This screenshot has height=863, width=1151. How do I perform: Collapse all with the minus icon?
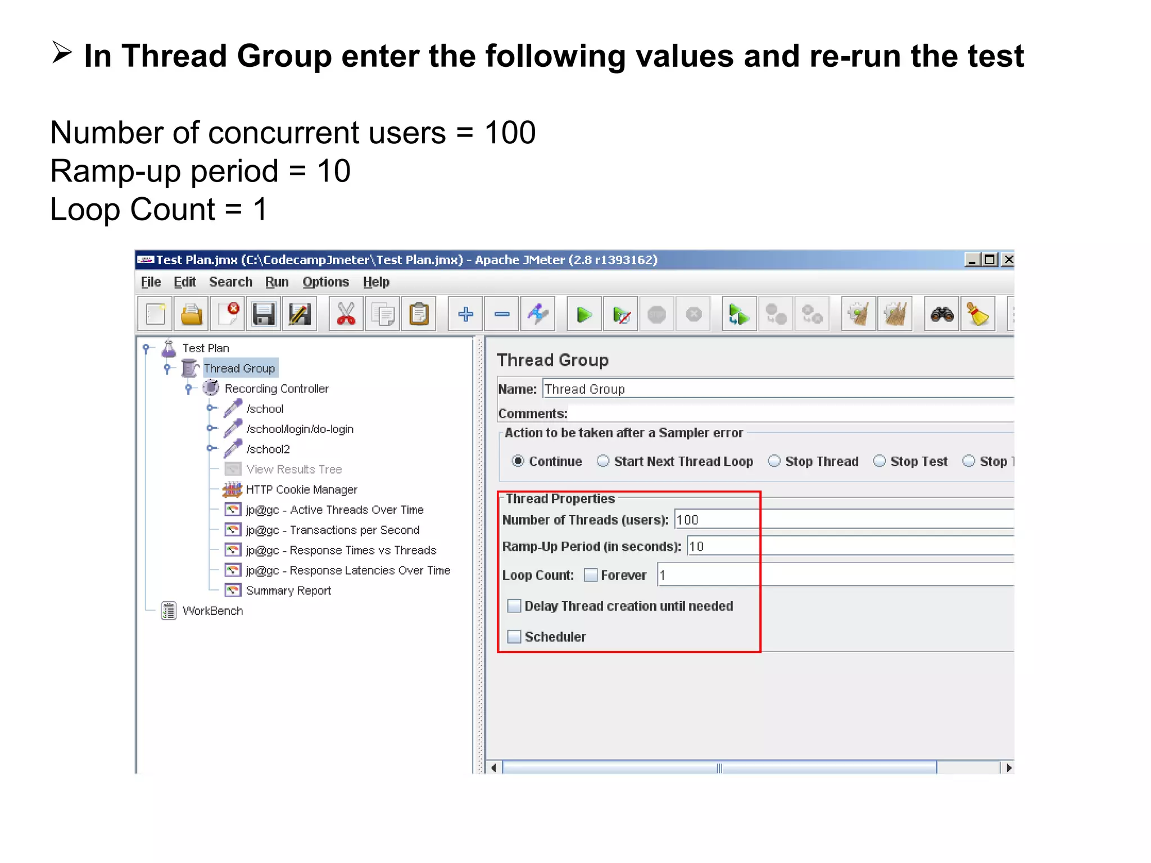[x=502, y=314]
